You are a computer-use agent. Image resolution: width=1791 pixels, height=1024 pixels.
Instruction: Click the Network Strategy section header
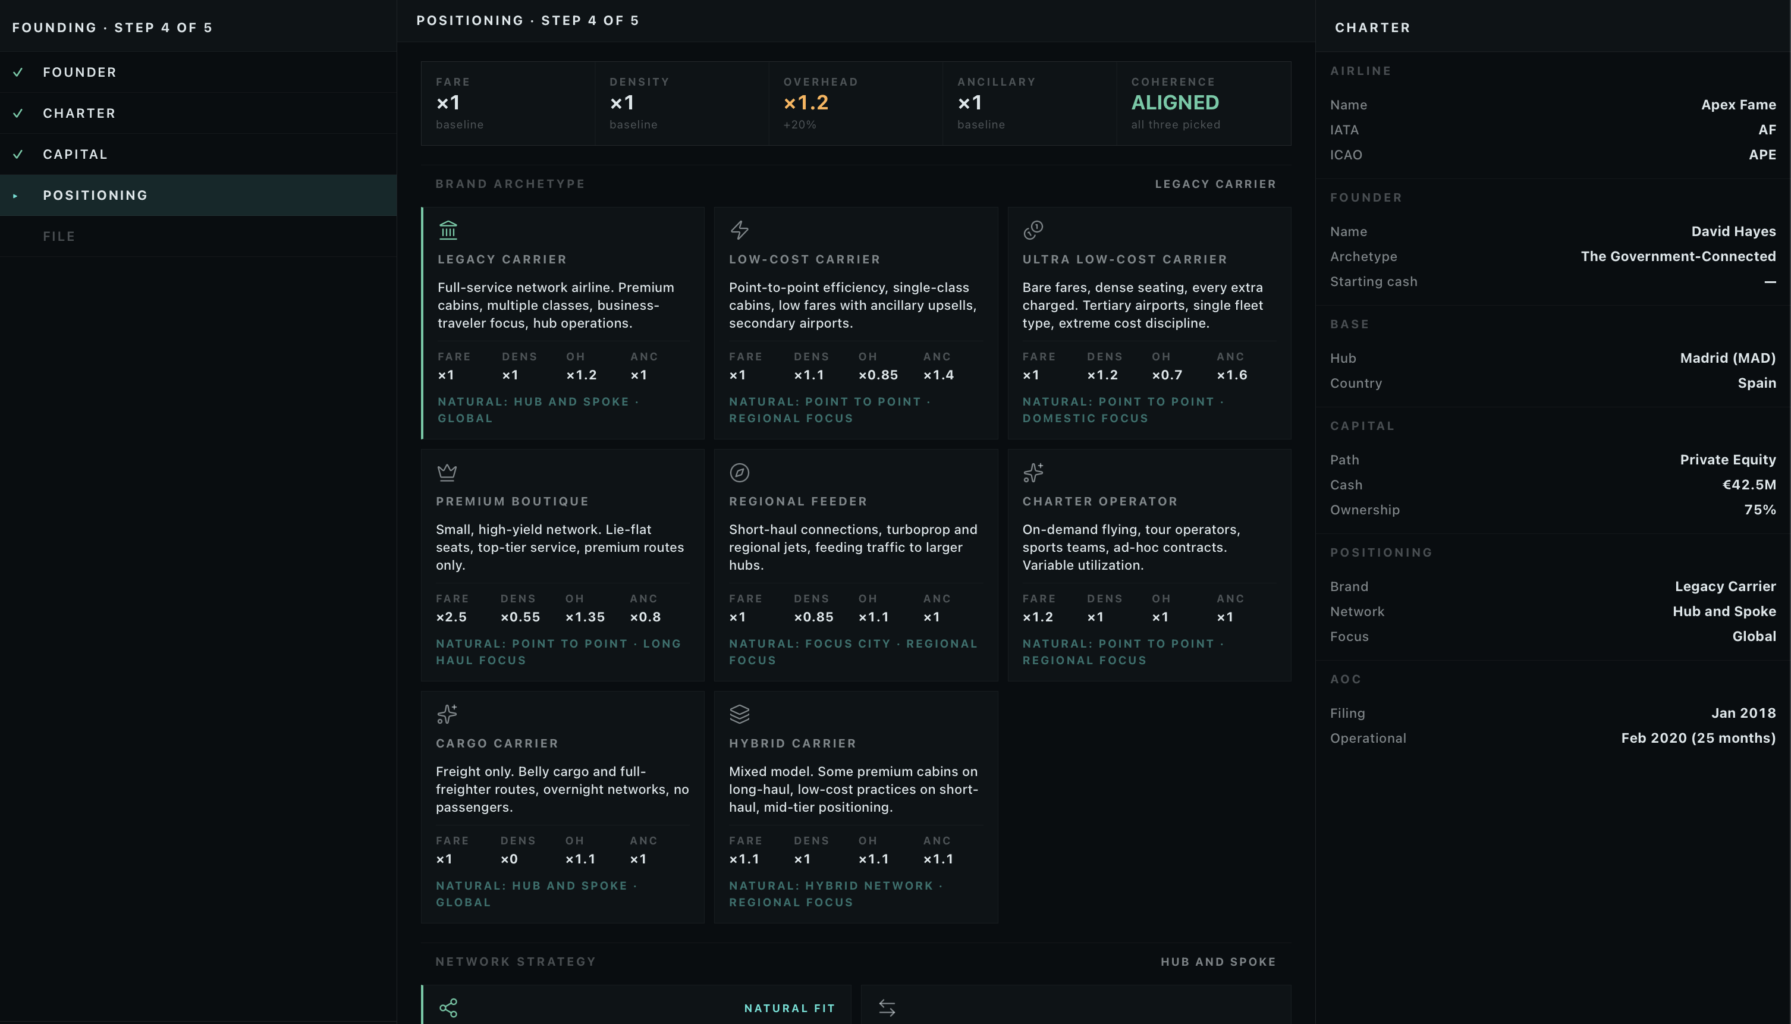[x=516, y=962]
